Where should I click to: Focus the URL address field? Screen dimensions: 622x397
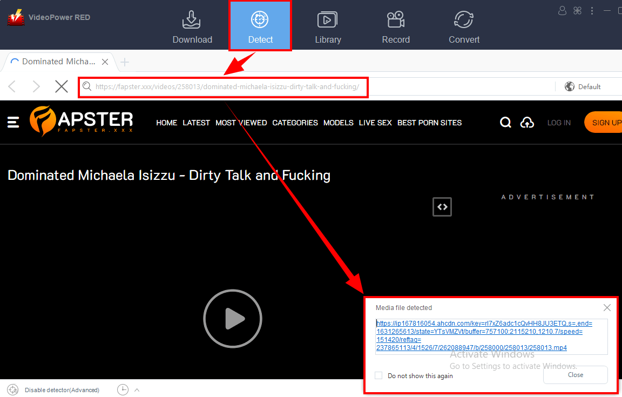coord(227,86)
